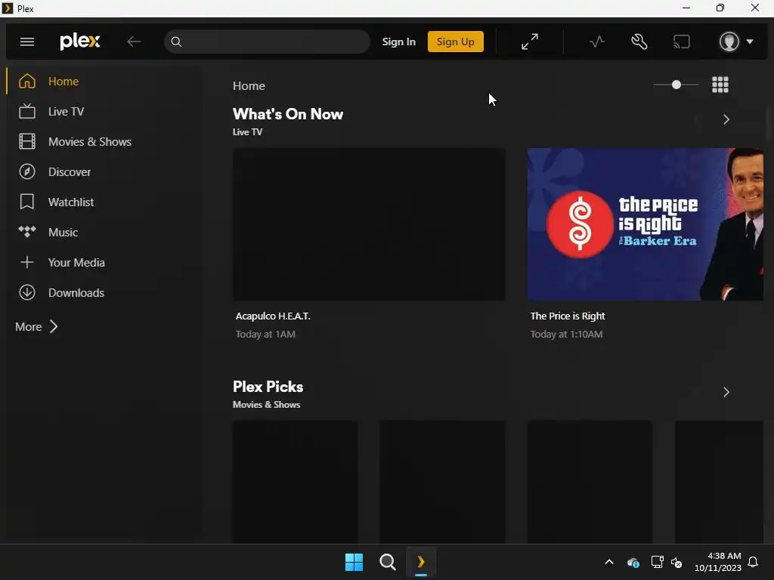774x580 pixels.
Task: Open The Price is Right thumbnail
Action: (646, 224)
